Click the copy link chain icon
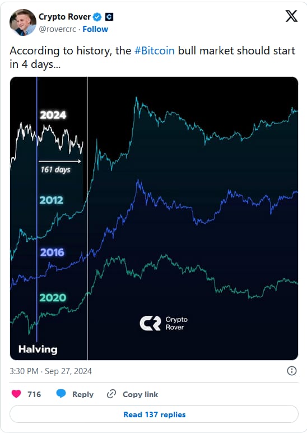 click(x=111, y=394)
